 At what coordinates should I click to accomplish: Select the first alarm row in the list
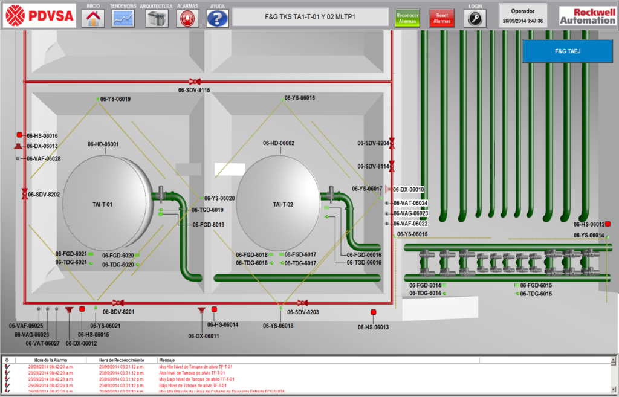(x=181, y=366)
